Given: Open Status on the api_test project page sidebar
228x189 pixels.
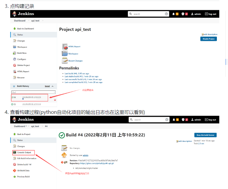Looking at the screenshot, I should click(x=34, y=35).
